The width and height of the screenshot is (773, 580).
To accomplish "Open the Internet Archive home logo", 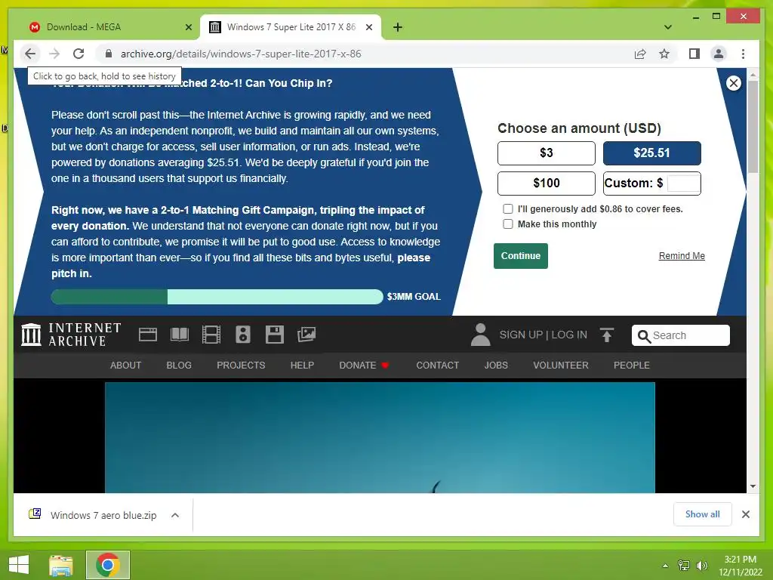I will (x=71, y=335).
